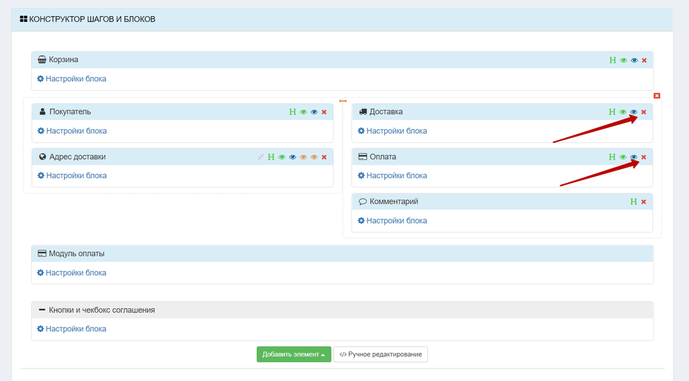The height and width of the screenshot is (381, 689).
Task: Click the speech bubble icon beside Комментарий
Action: (362, 202)
